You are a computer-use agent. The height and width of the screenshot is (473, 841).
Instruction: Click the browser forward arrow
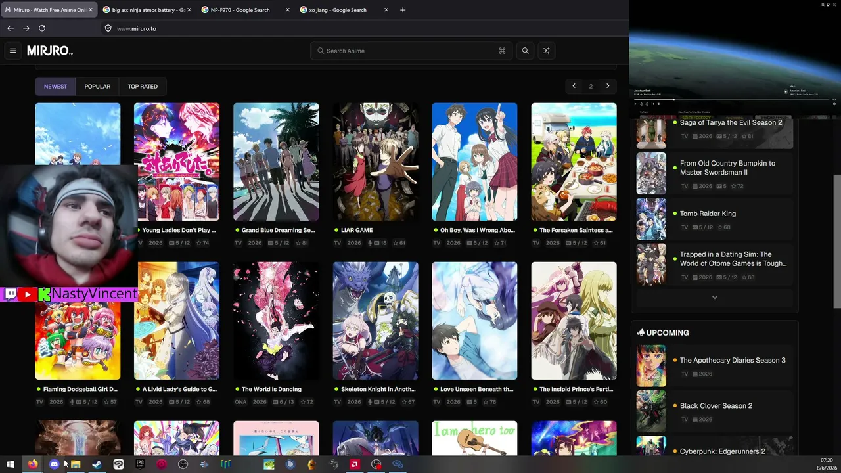click(26, 28)
